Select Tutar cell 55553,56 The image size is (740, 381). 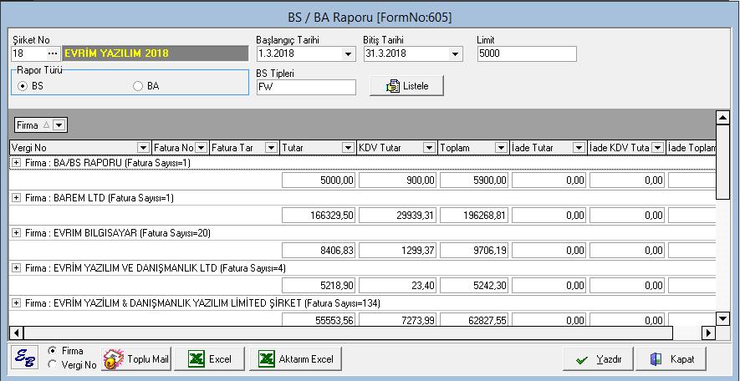tap(319, 320)
